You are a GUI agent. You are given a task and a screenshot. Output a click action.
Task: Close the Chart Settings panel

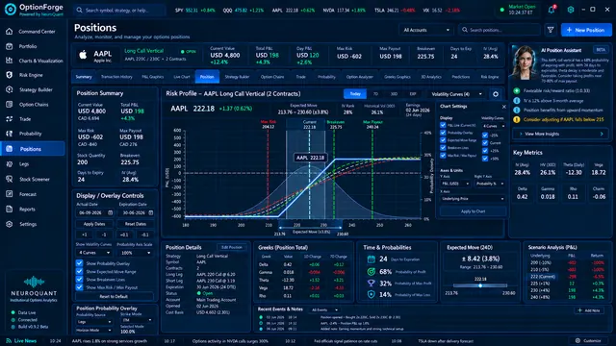point(504,107)
